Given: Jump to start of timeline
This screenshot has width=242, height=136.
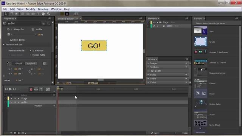Looking at the screenshot, I should click(x=6, y=89).
